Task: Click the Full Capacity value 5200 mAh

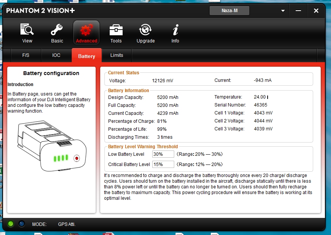Action: click(x=168, y=105)
